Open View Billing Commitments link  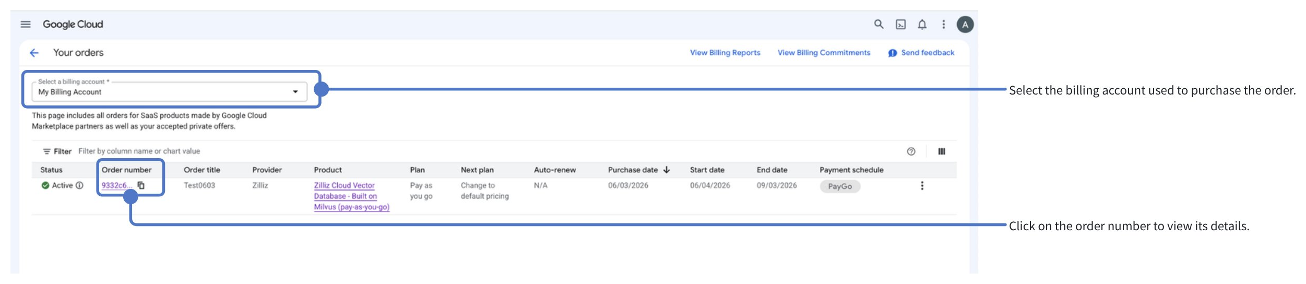pyautogui.click(x=824, y=53)
